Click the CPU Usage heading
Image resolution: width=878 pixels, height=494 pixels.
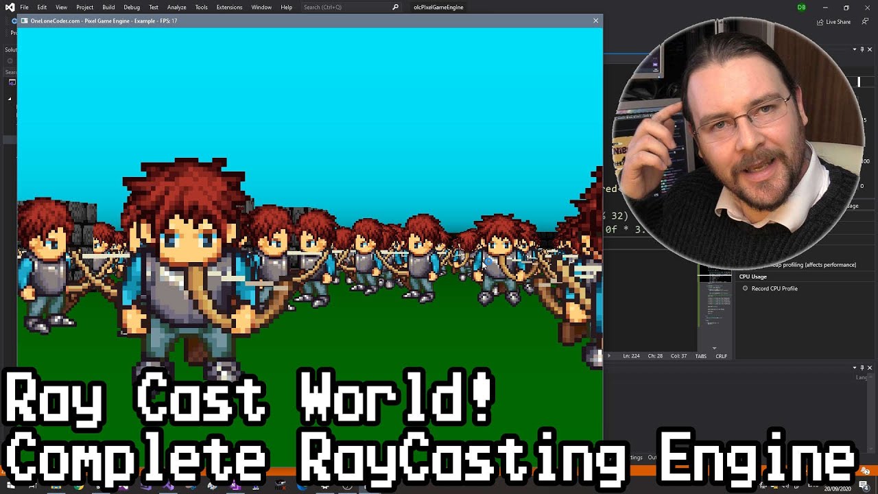point(753,277)
